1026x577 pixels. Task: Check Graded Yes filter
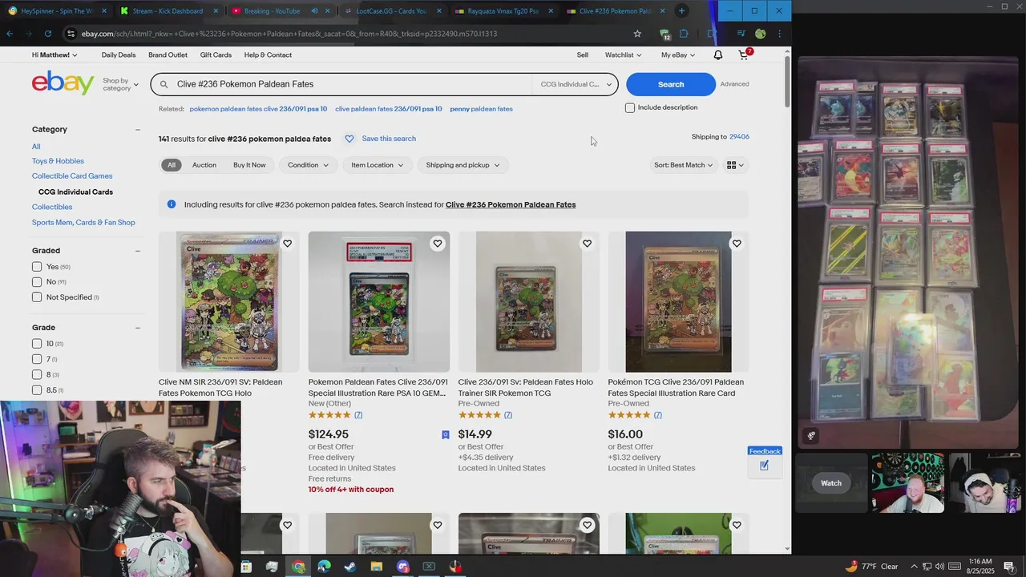point(37,267)
